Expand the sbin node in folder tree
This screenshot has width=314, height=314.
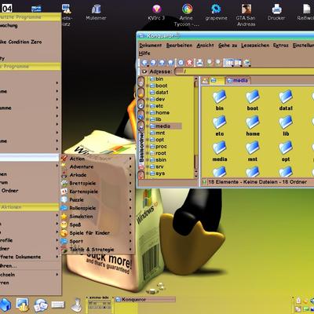click(x=148, y=160)
